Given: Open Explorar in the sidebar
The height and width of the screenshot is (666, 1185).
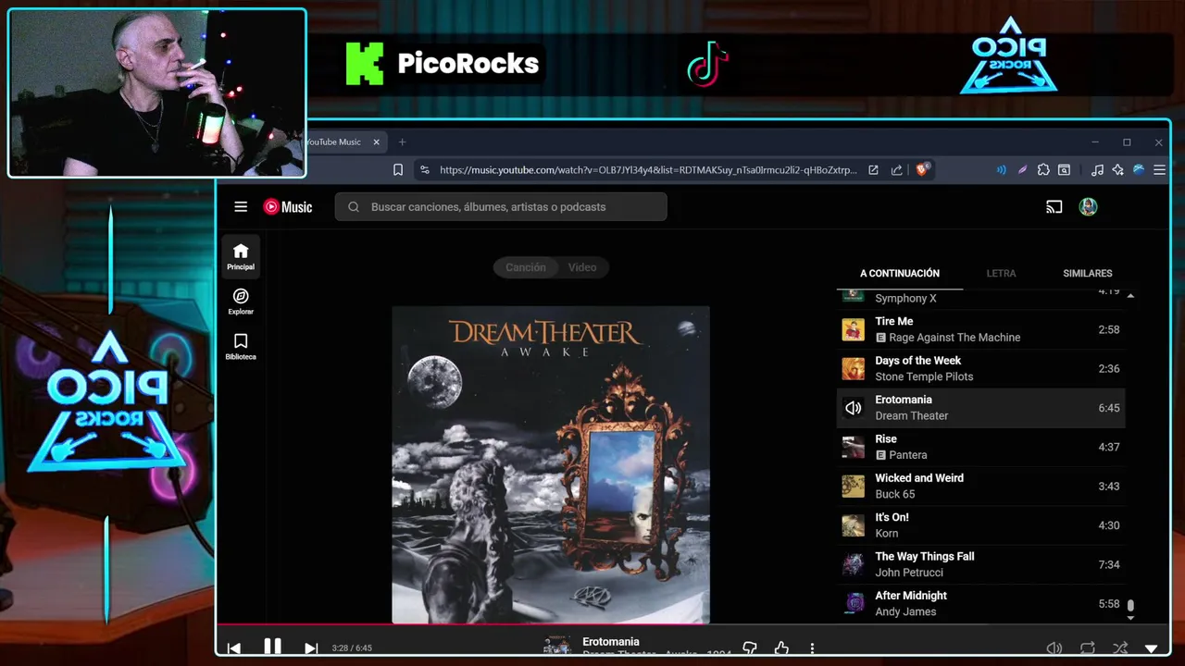Looking at the screenshot, I should pos(241,302).
